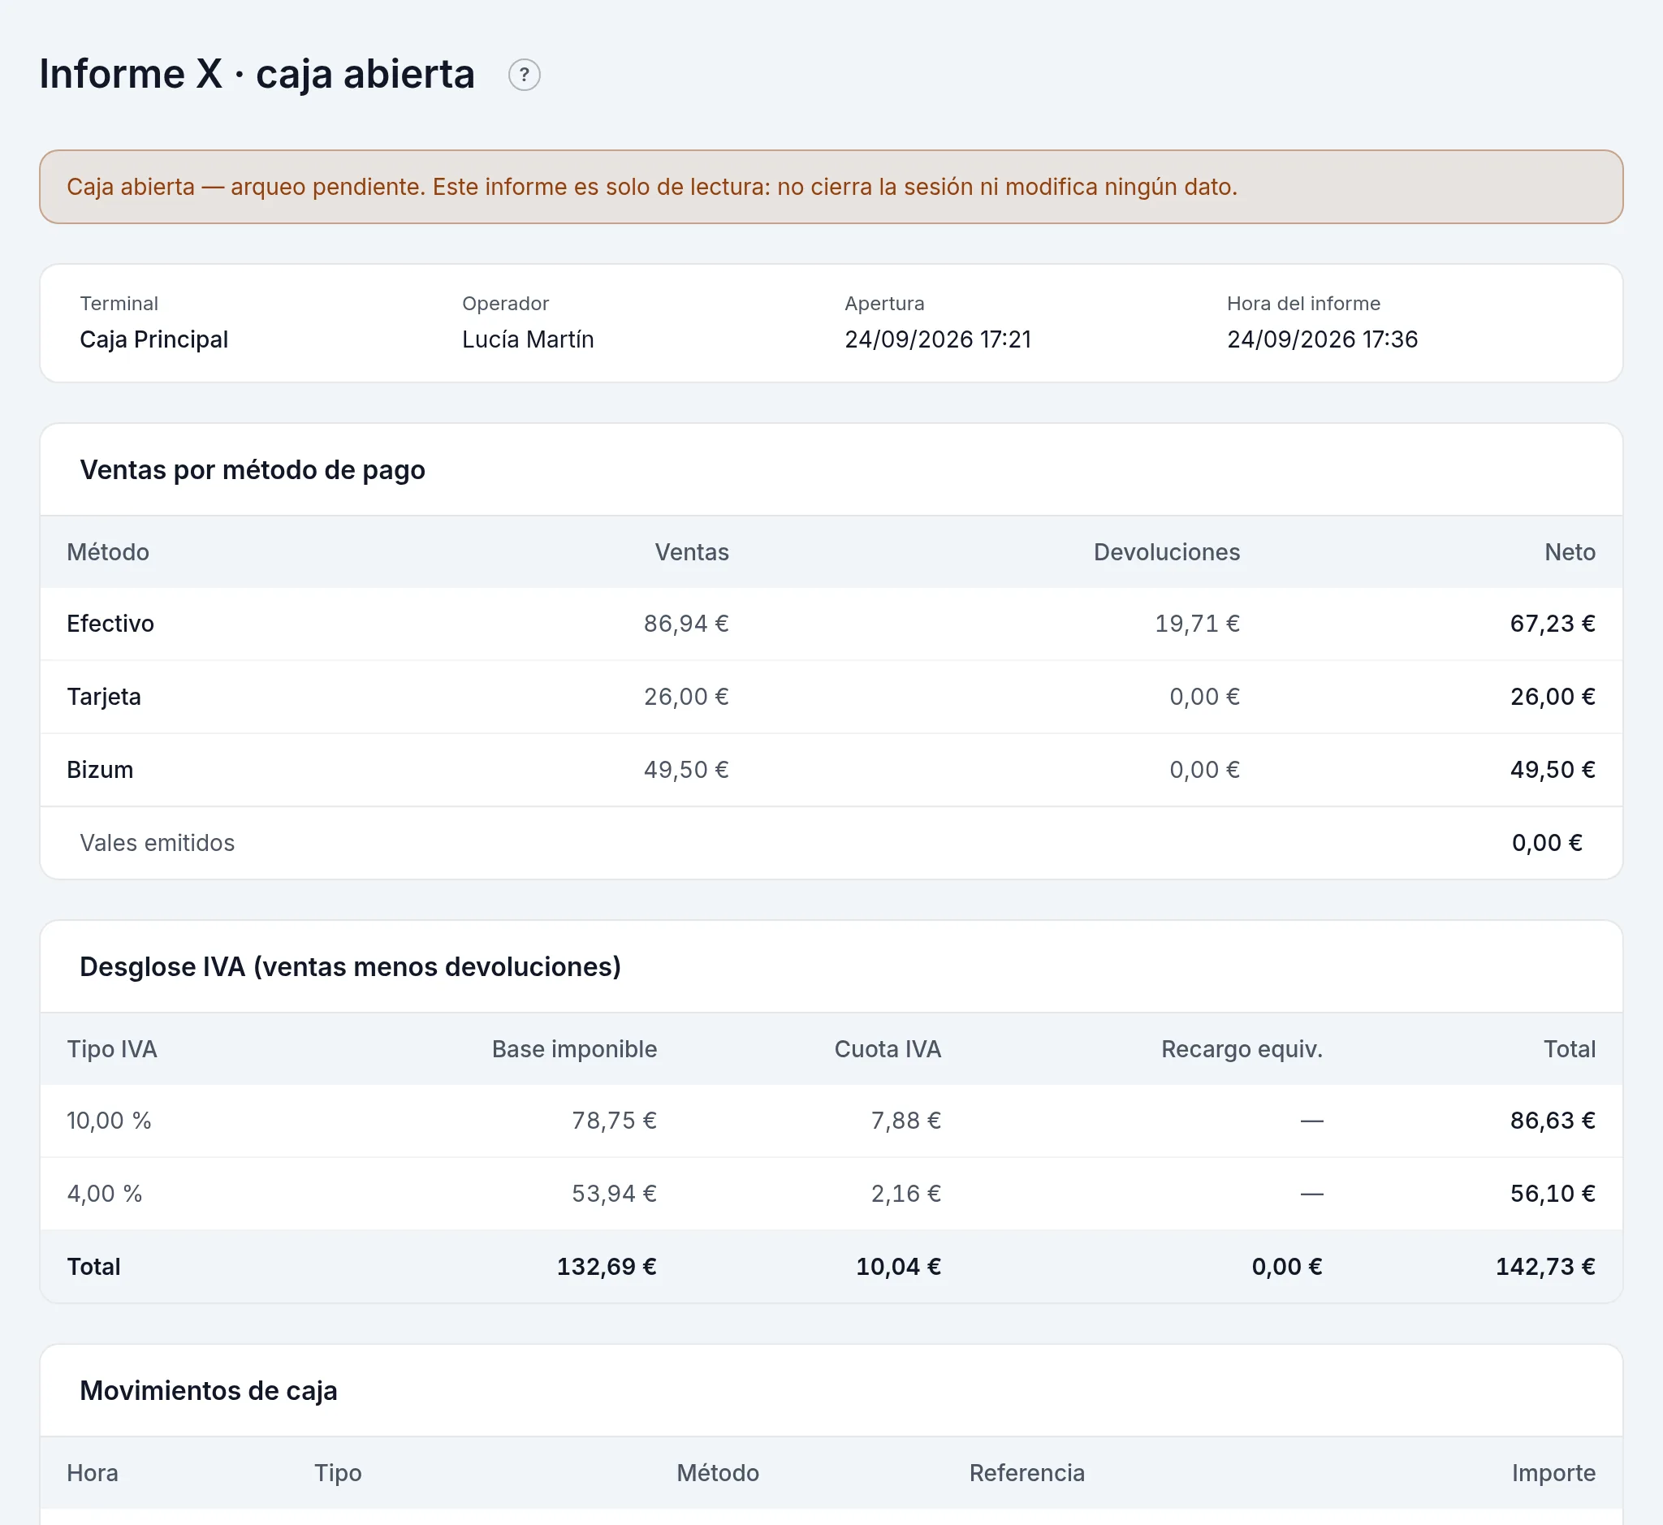This screenshot has width=1663, height=1525.
Task: Click the total base '132,69 €'
Action: 607,1267
